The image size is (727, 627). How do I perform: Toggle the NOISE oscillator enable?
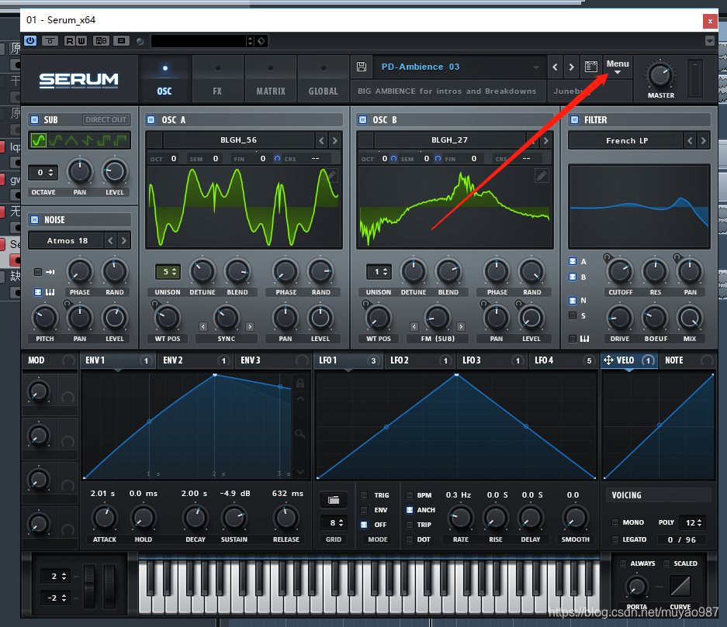coord(34,219)
